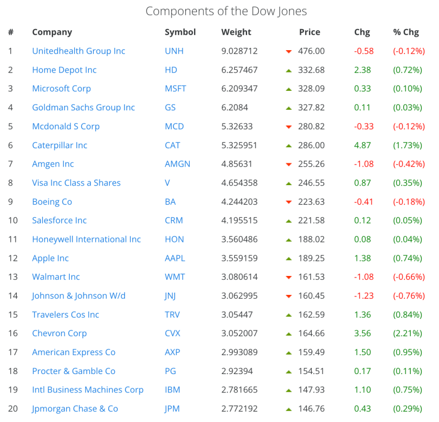Click weight value 9.028712

(x=239, y=51)
